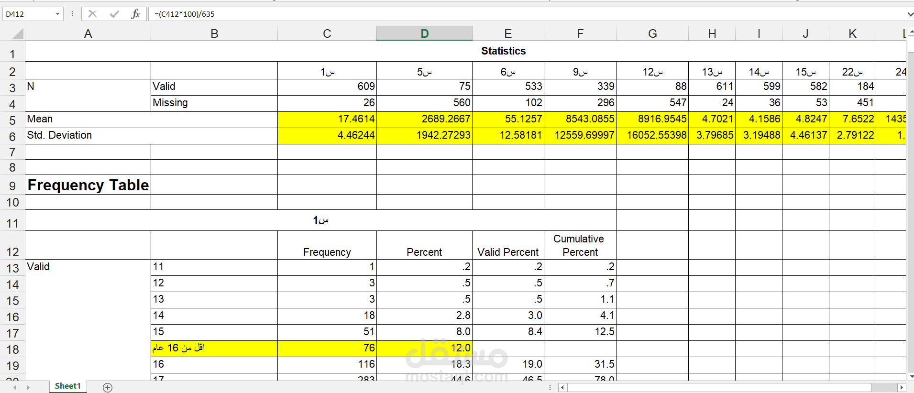This screenshot has height=393, width=914.
Task: Select the yellow cell with frequency 76
Action: pos(327,349)
